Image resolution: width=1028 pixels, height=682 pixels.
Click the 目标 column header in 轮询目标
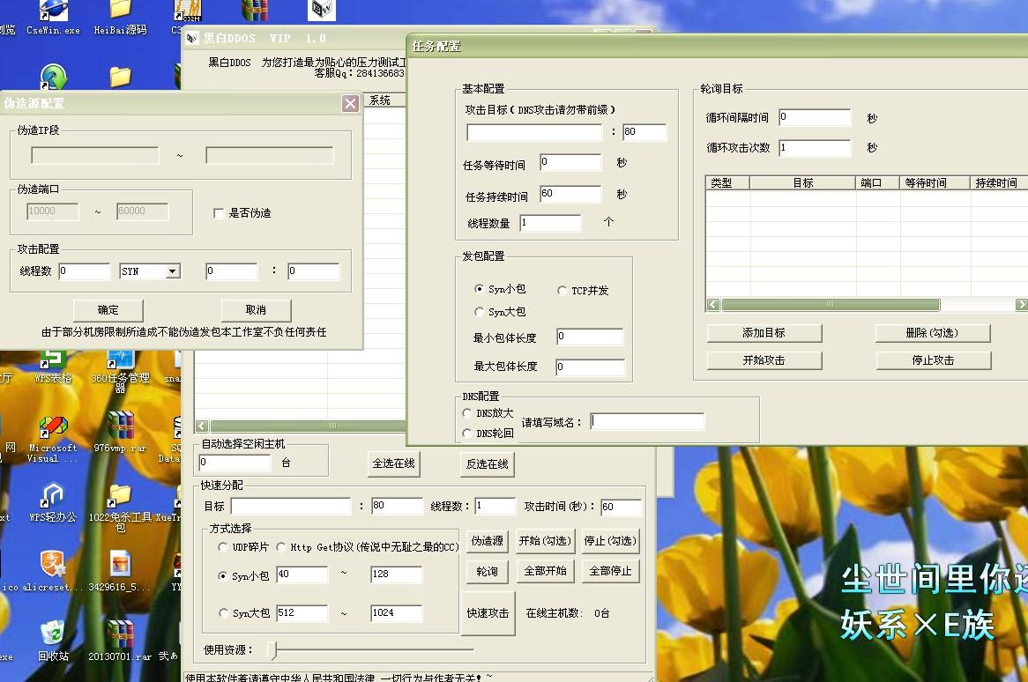click(x=802, y=182)
